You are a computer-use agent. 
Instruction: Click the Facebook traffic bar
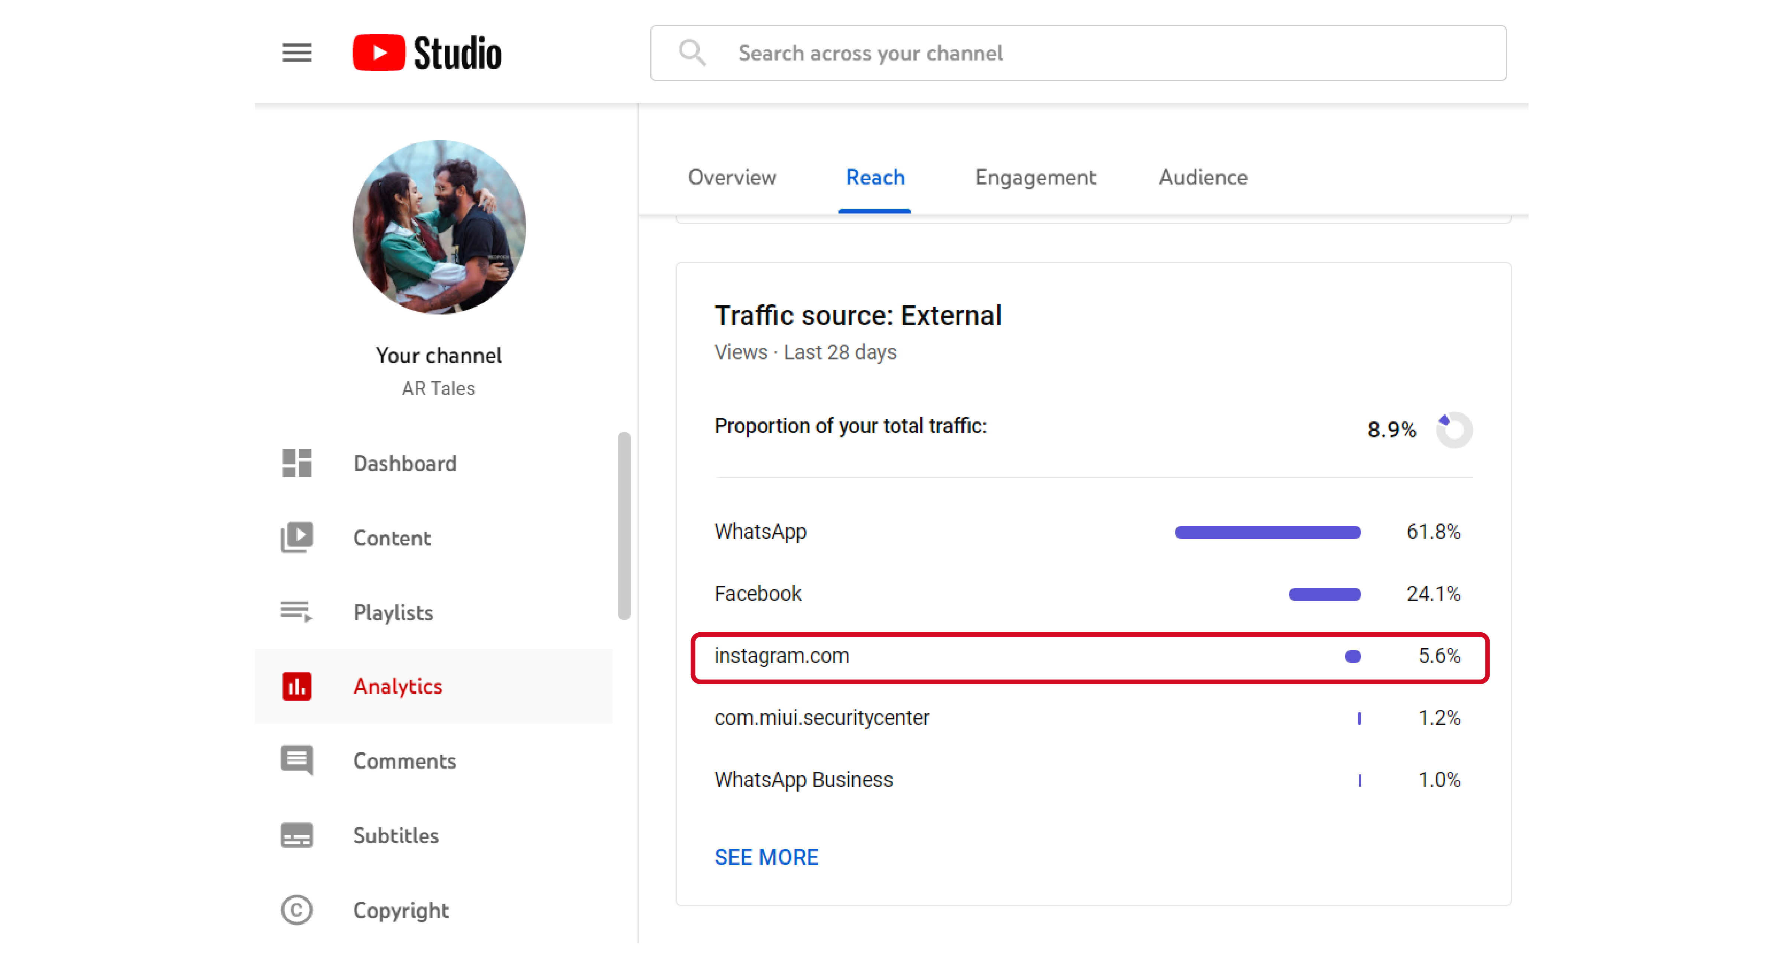(1324, 594)
